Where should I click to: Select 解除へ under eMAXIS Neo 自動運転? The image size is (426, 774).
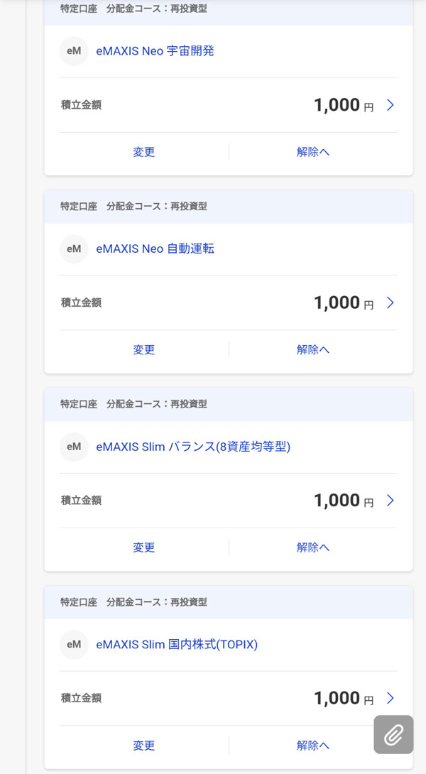coord(313,349)
